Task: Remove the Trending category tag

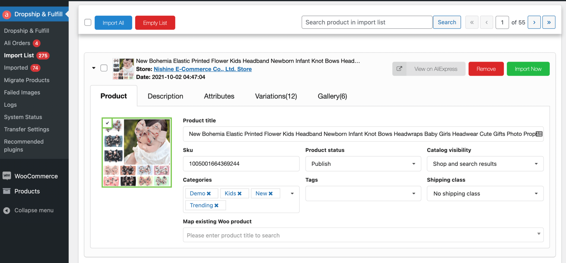Action: click(x=216, y=206)
